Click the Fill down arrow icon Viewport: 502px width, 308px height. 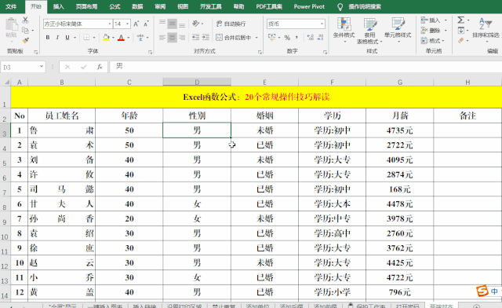click(460, 31)
